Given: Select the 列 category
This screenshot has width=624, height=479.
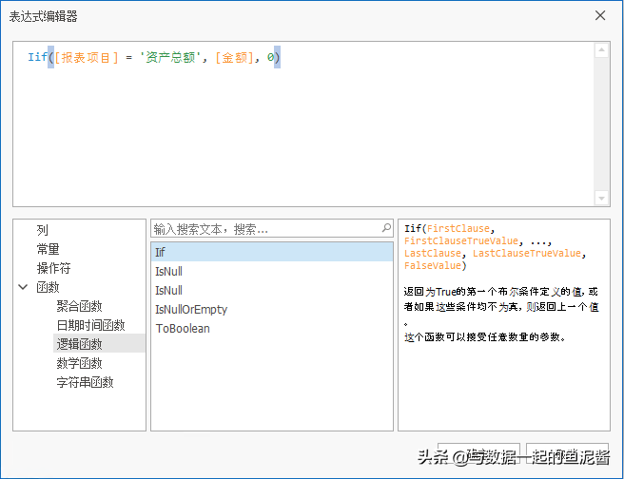Looking at the screenshot, I should 42,230.
